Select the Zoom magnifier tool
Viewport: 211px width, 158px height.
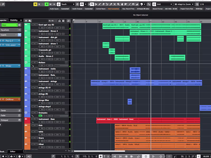tap(118, 4)
